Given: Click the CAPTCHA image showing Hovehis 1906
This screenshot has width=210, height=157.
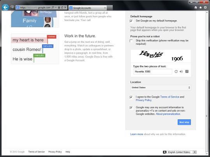Looking at the screenshot, I should click(x=161, y=56).
